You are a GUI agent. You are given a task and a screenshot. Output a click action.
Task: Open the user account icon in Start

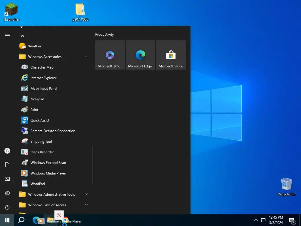pyautogui.click(x=7, y=151)
